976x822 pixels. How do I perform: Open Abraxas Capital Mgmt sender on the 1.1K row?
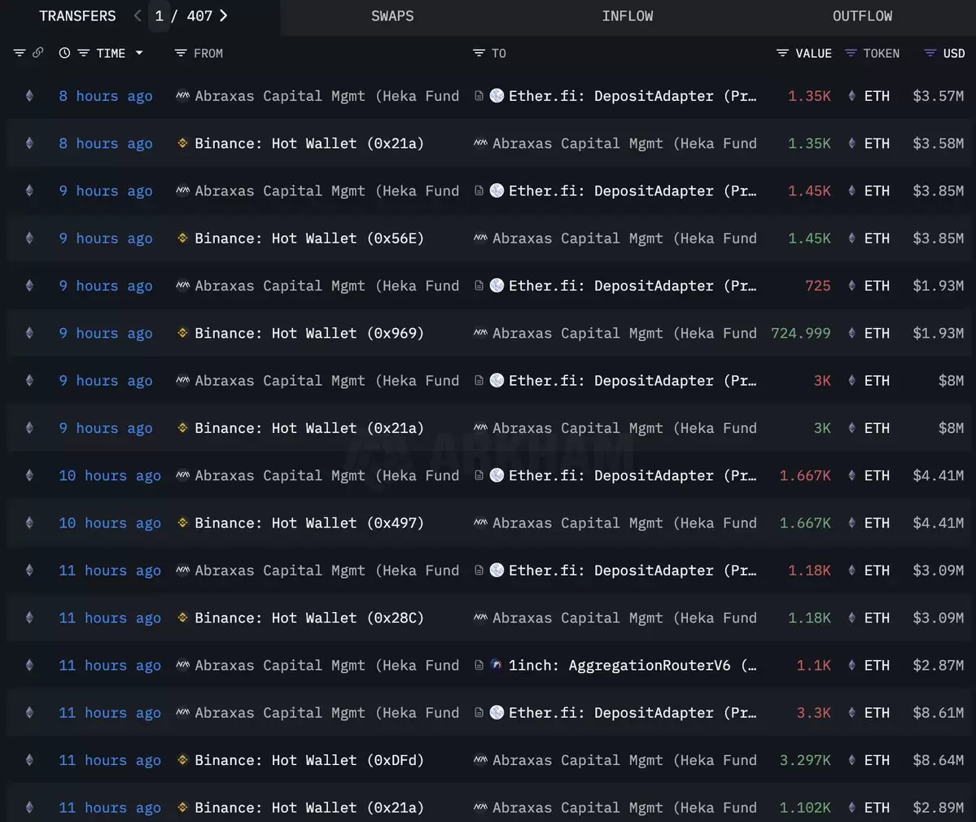(326, 665)
